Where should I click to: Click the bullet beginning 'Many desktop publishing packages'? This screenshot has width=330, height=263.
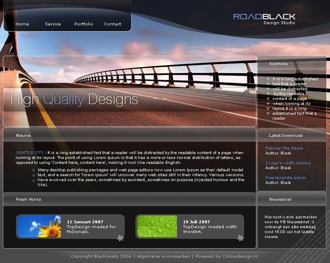point(140,170)
